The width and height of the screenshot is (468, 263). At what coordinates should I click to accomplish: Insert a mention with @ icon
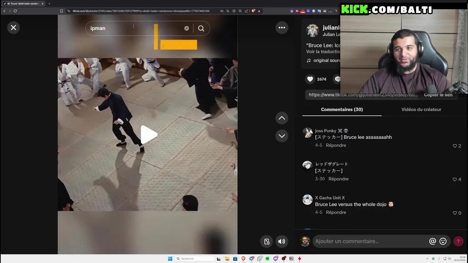[x=433, y=241]
